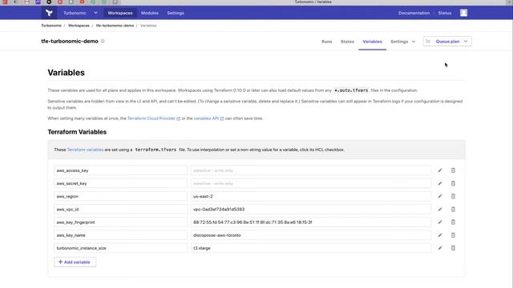Viewport: 513px width, 288px height.
Task: Edit the aws_access_key variable
Action: point(440,170)
